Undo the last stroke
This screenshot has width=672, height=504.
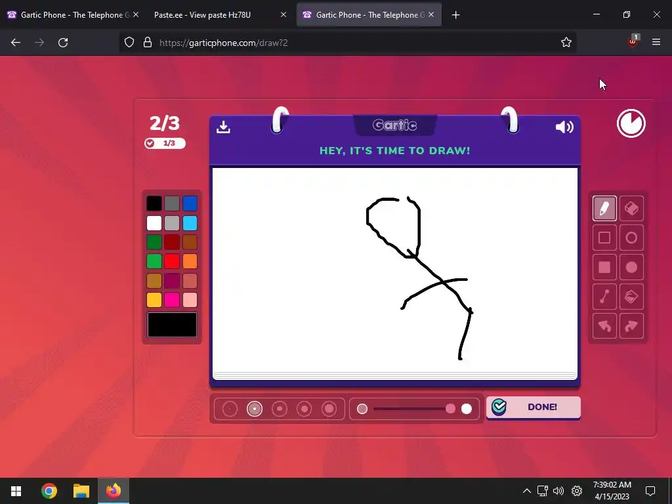coord(604,326)
